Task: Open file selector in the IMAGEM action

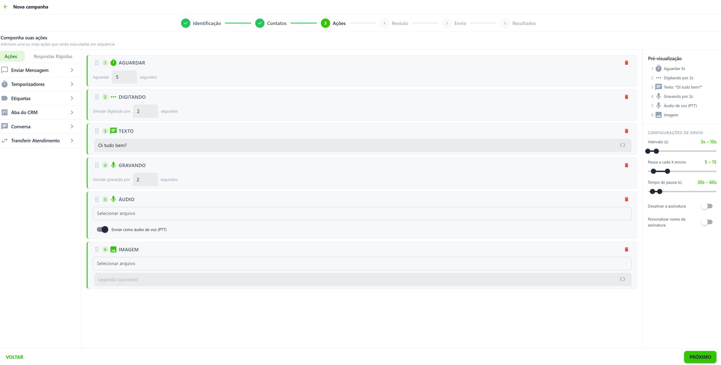Action: coord(362,264)
